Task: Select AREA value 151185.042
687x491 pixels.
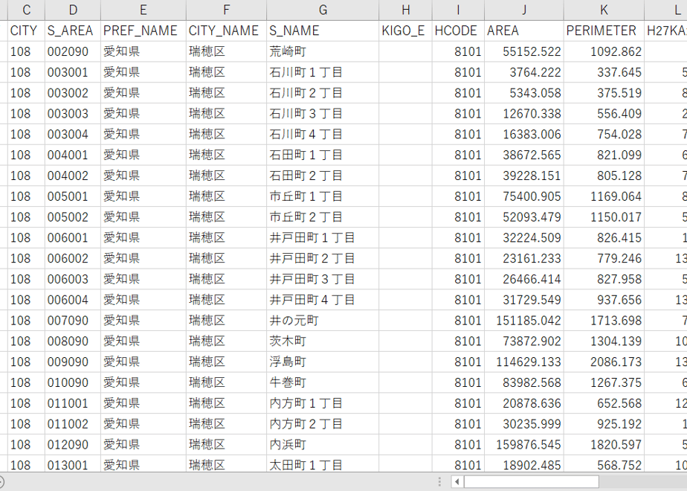Action: (x=524, y=321)
